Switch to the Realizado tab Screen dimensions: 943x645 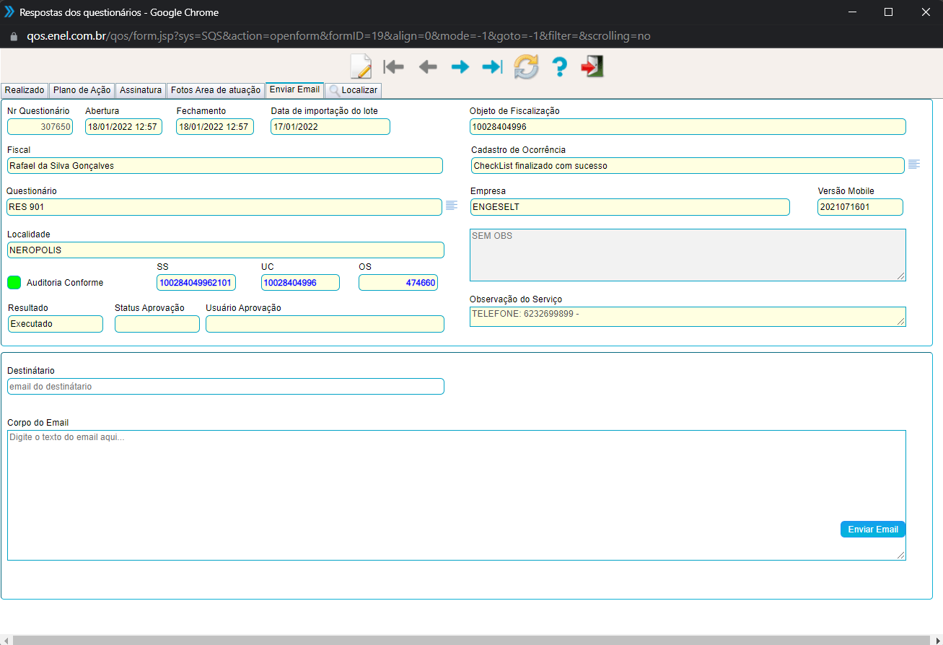pyautogui.click(x=25, y=90)
